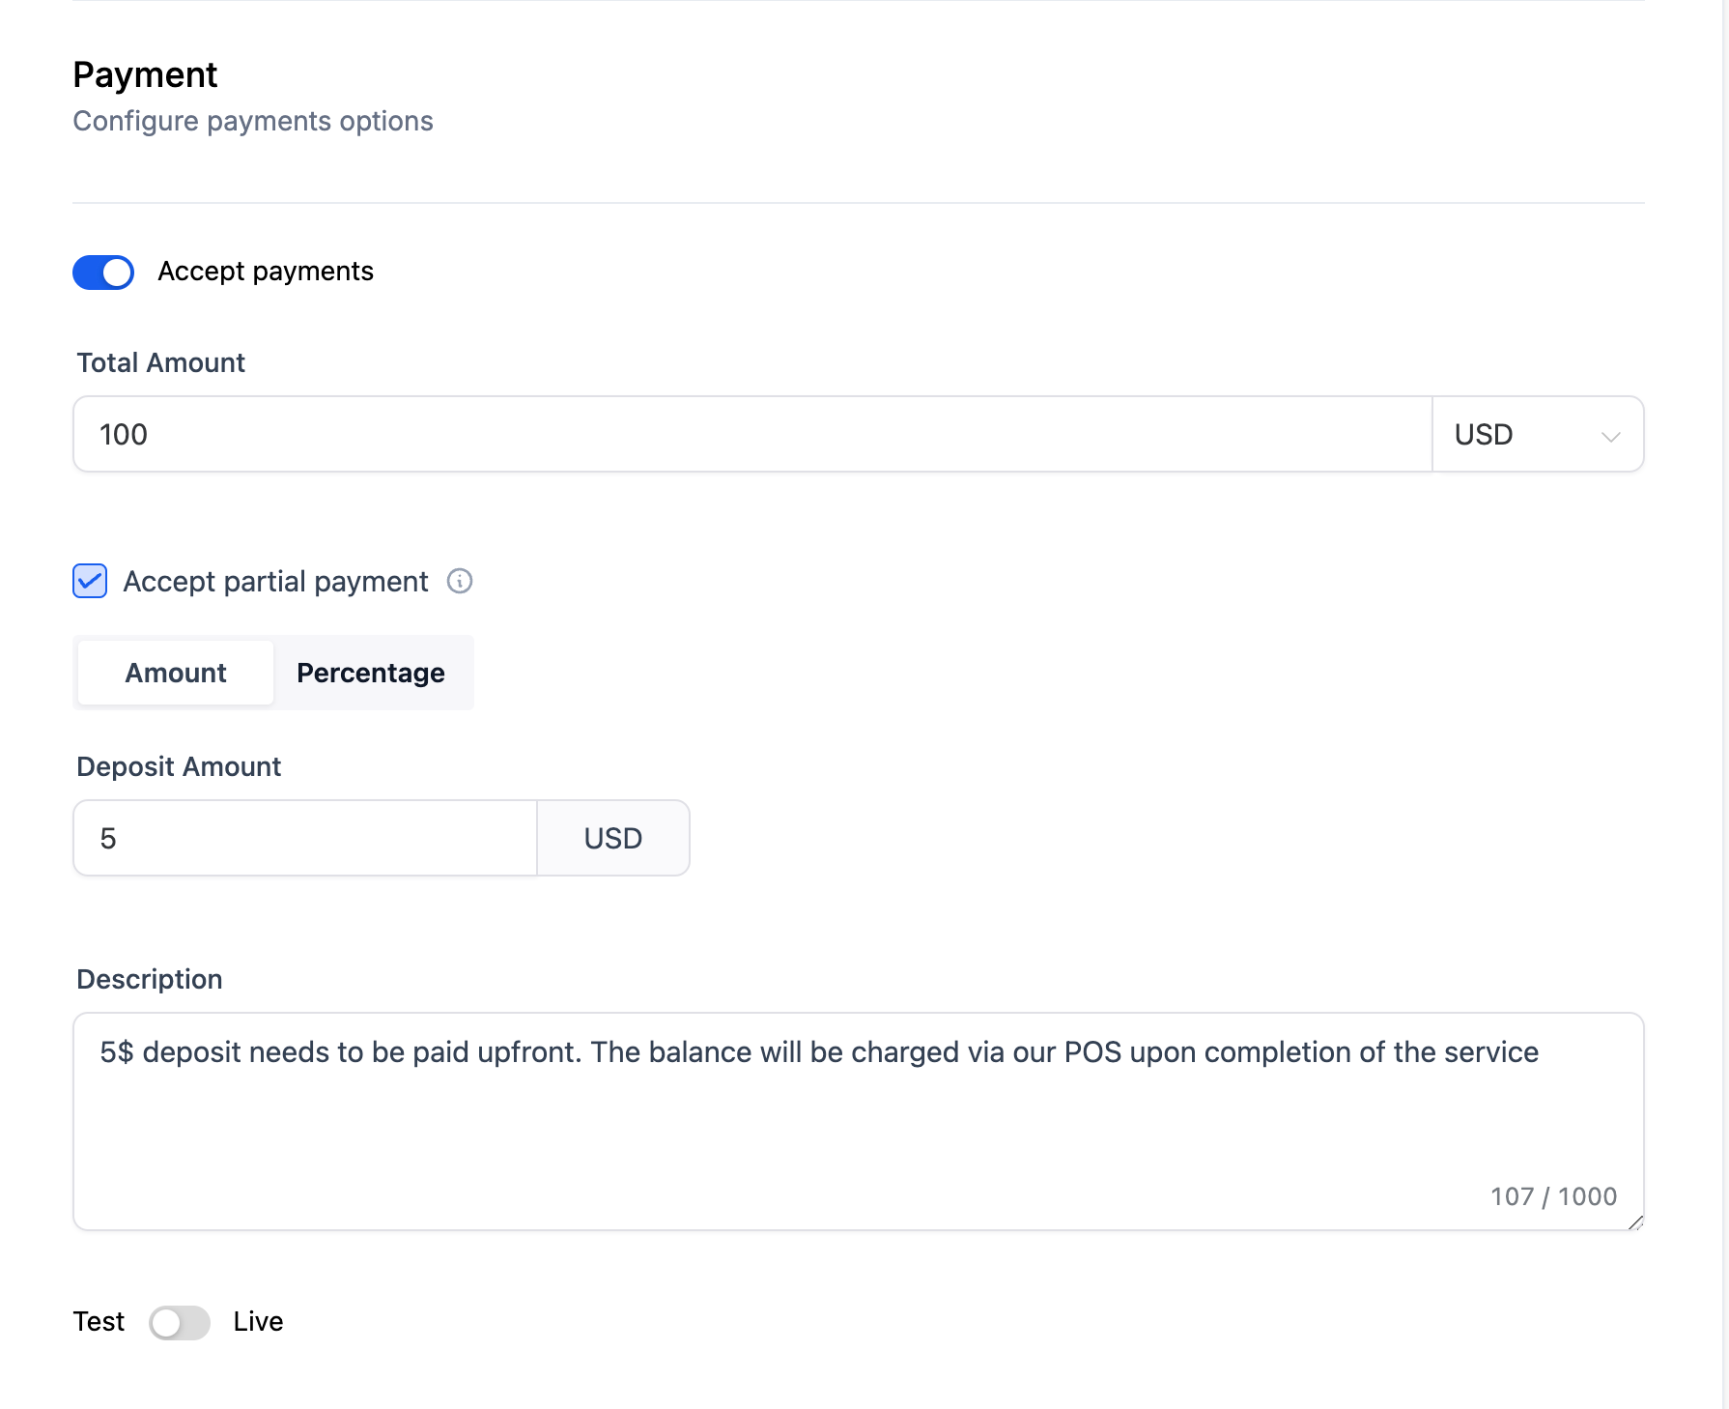Switch the Test/Live toggle to Live

click(180, 1322)
